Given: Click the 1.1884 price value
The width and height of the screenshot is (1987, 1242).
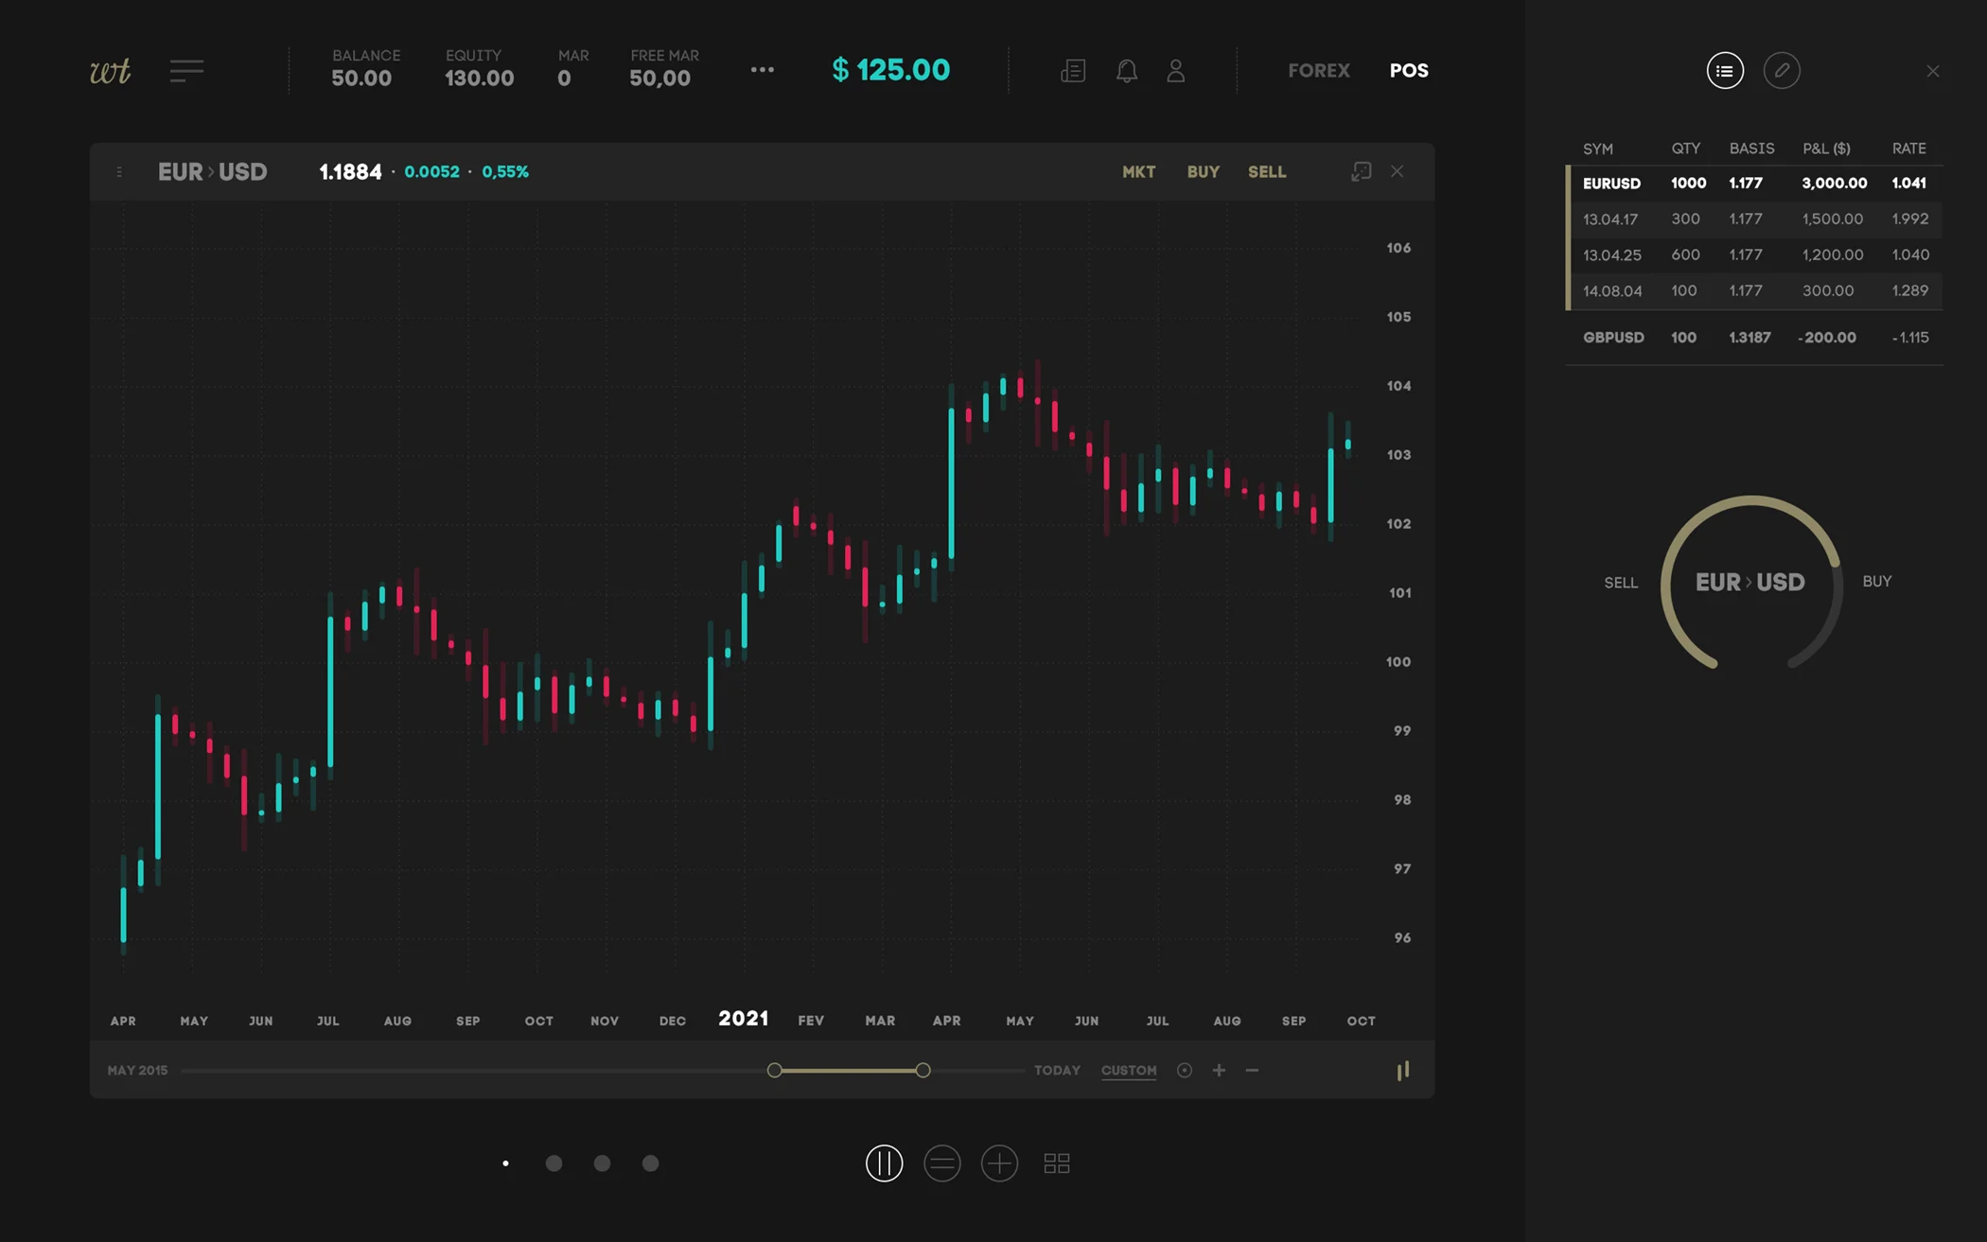Looking at the screenshot, I should [x=350, y=172].
